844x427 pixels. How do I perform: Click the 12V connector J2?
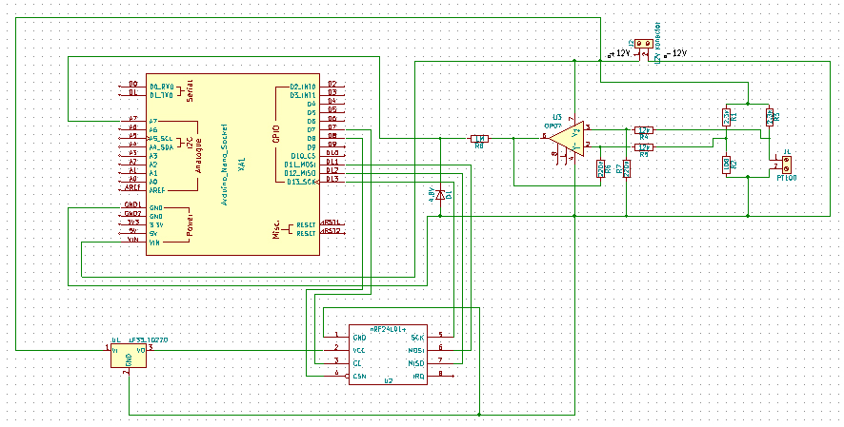click(644, 44)
